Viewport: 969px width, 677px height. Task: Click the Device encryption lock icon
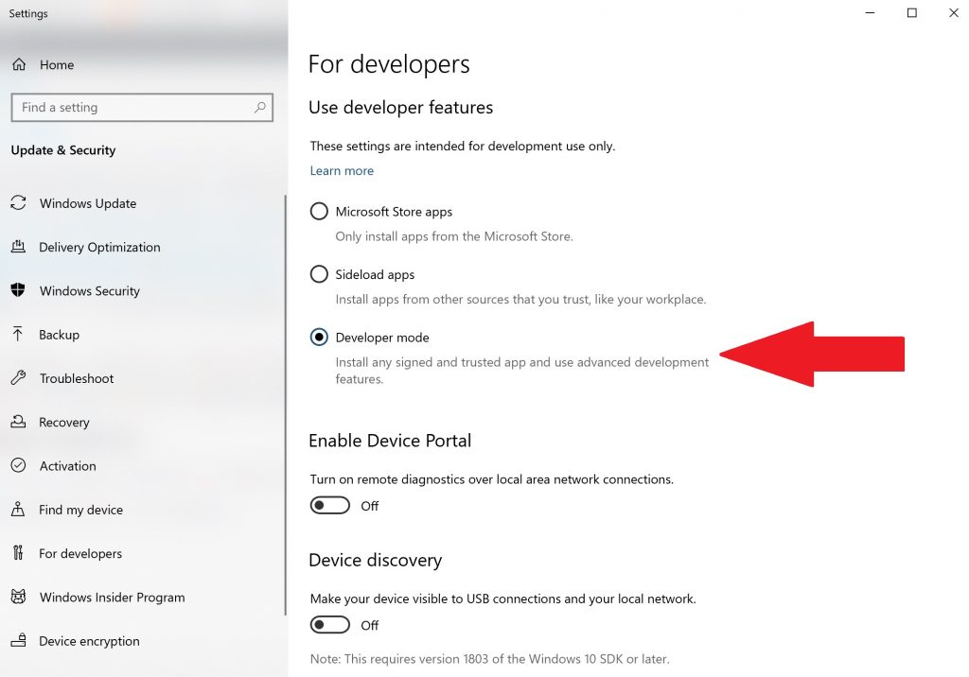[19, 640]
